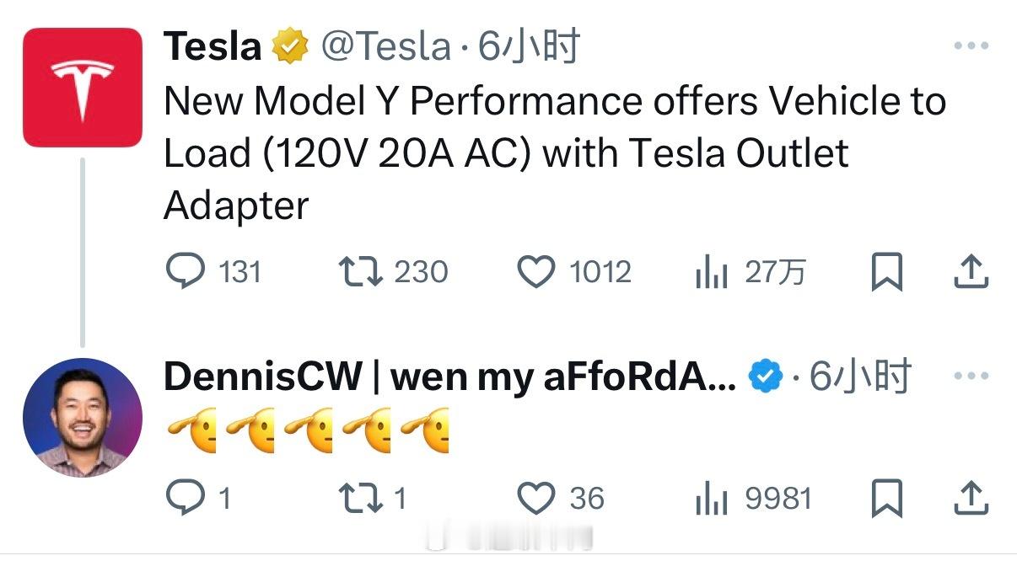This screenshot has width=1017, height=561.
Task: Open more options on Tesla's post
Action: pos(971,45)
